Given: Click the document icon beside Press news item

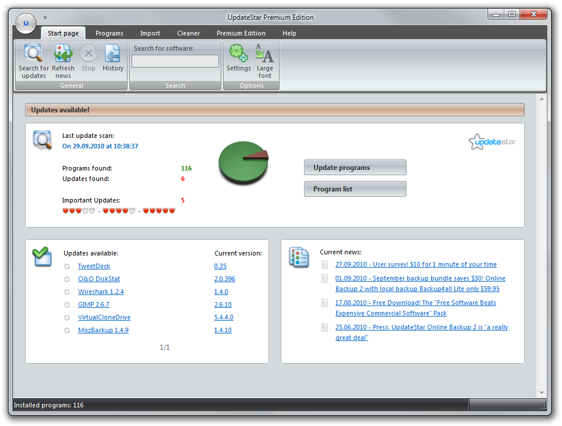Looking at the screenshot, I should 325,327.
